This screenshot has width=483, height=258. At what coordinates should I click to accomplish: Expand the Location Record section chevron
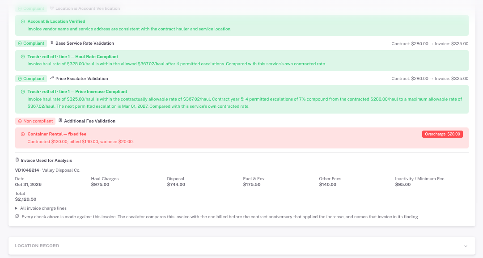[466, 246]
